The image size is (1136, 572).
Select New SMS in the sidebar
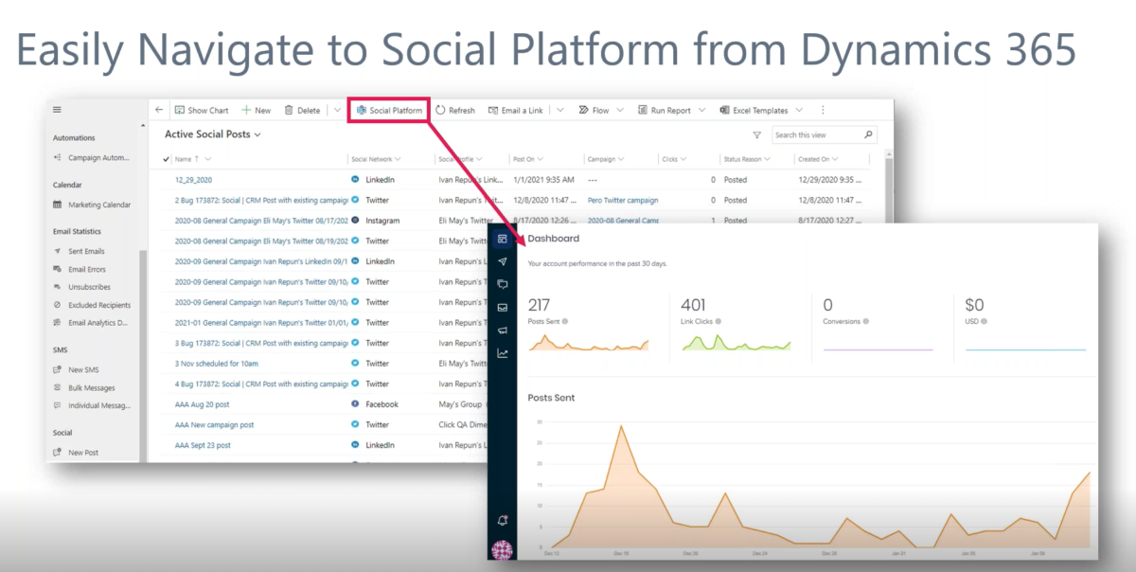click(x=76, y=369)
